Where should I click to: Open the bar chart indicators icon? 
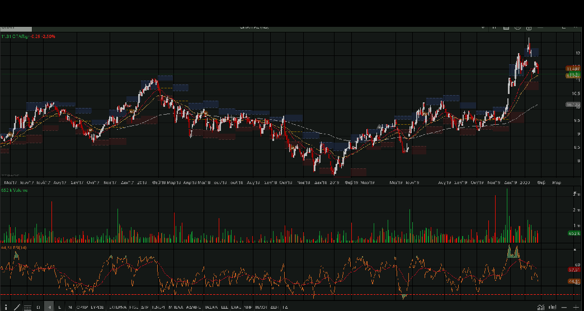coord(552,307)
